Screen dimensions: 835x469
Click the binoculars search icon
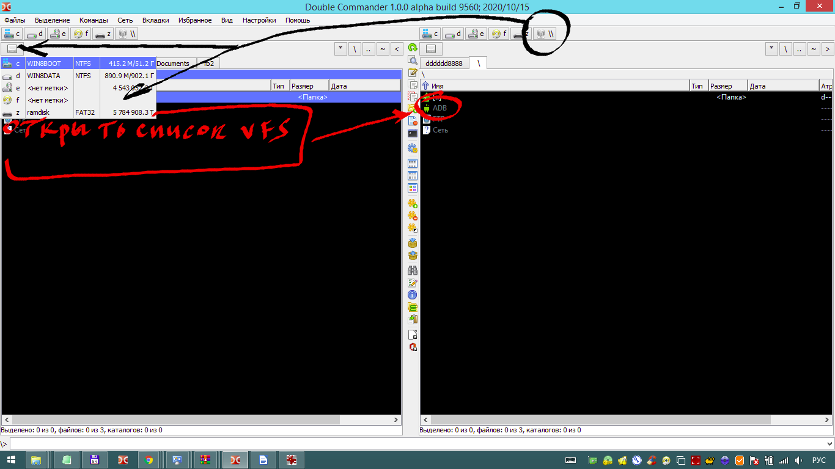point(413,270)
